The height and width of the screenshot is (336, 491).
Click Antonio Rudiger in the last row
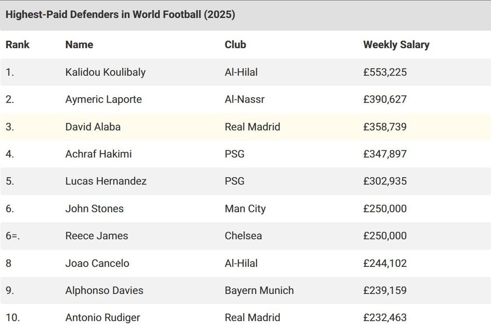[x=103, y=317]
